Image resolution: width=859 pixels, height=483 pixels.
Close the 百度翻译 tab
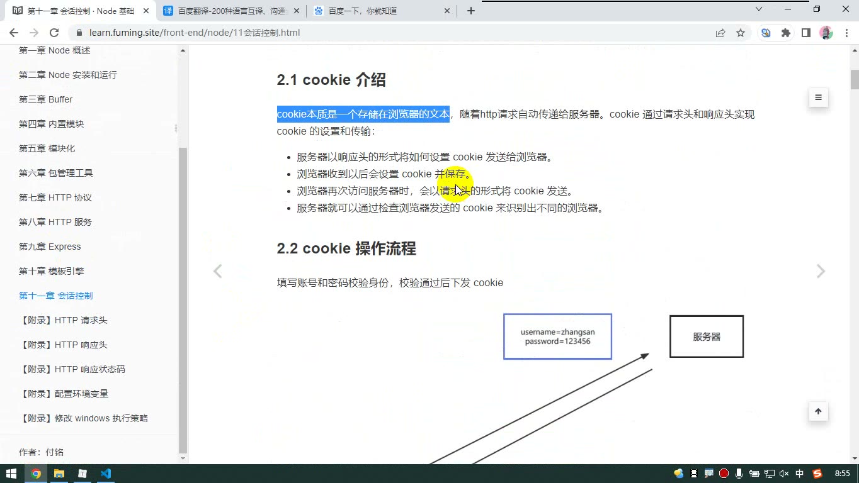pyautogui.click(x=298, y=11)
